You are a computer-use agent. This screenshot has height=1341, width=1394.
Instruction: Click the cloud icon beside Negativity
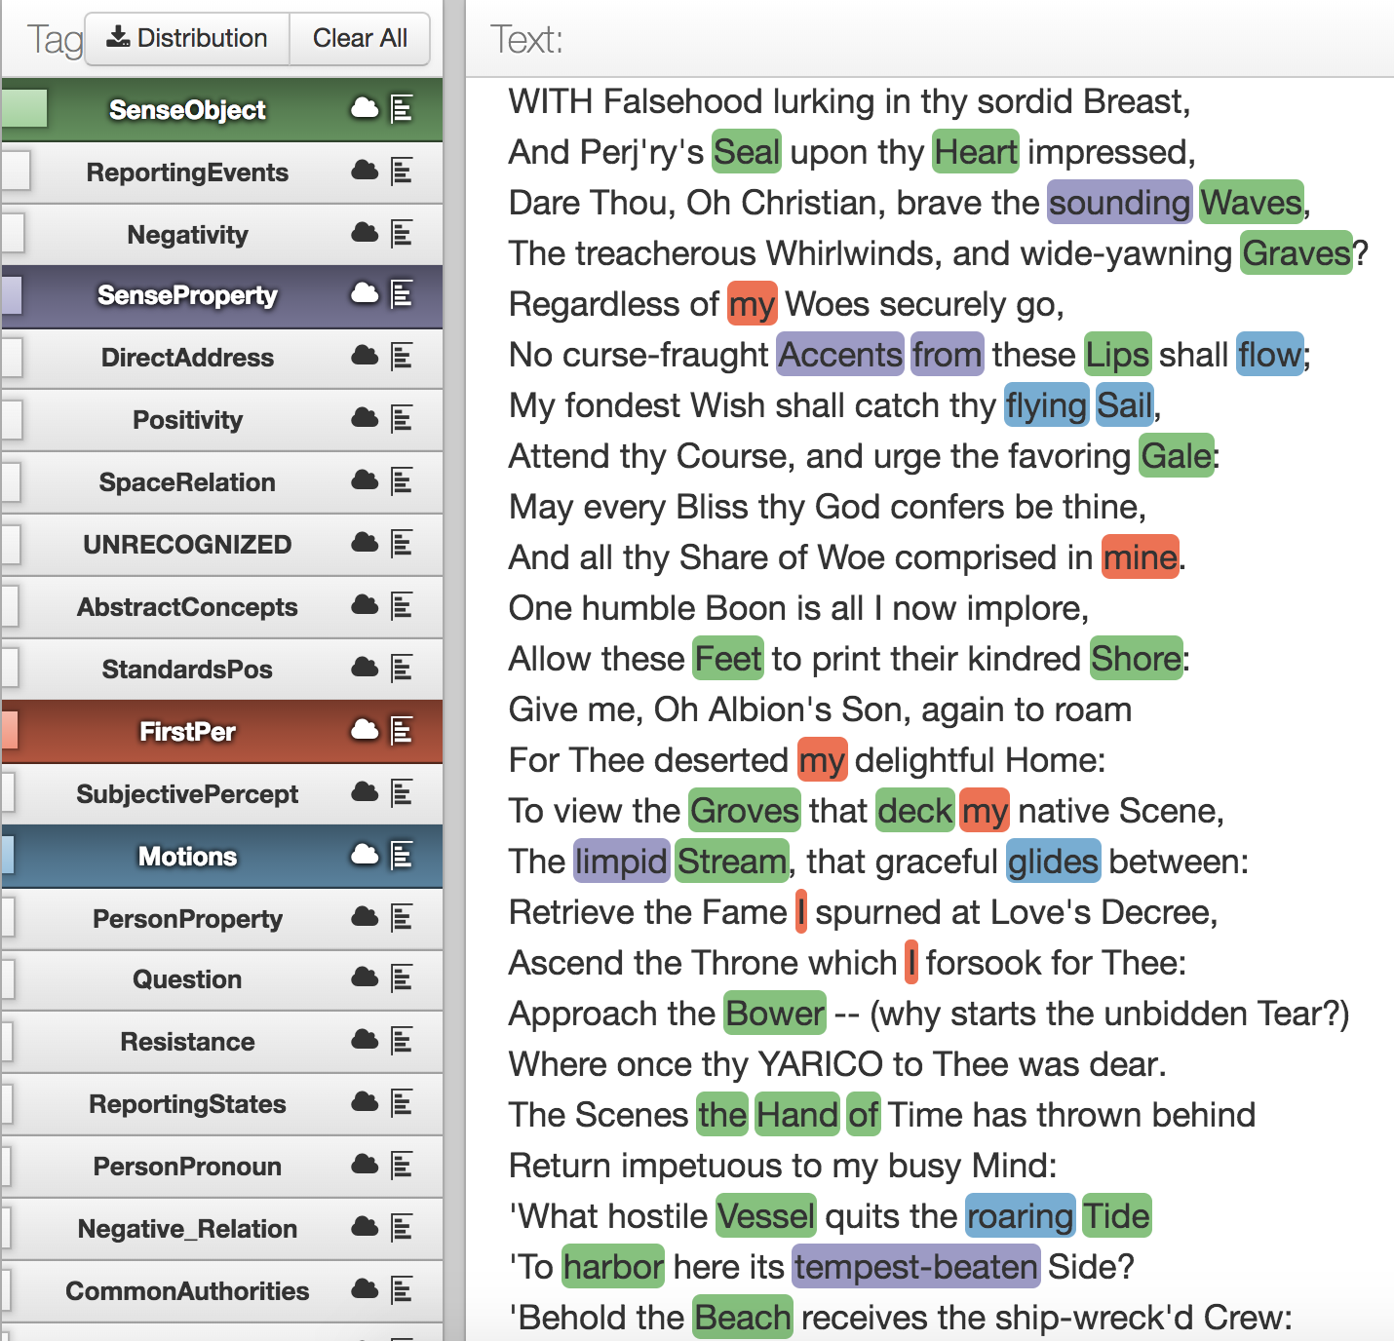click(x=365, y=233)
